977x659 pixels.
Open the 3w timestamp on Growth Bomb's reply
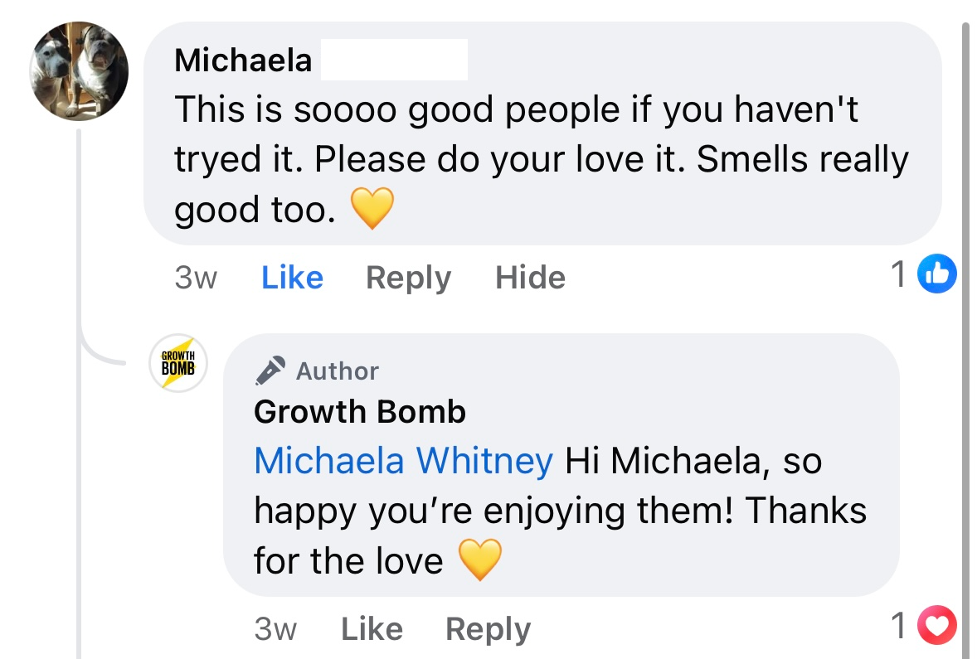click(x=275, y=629)
